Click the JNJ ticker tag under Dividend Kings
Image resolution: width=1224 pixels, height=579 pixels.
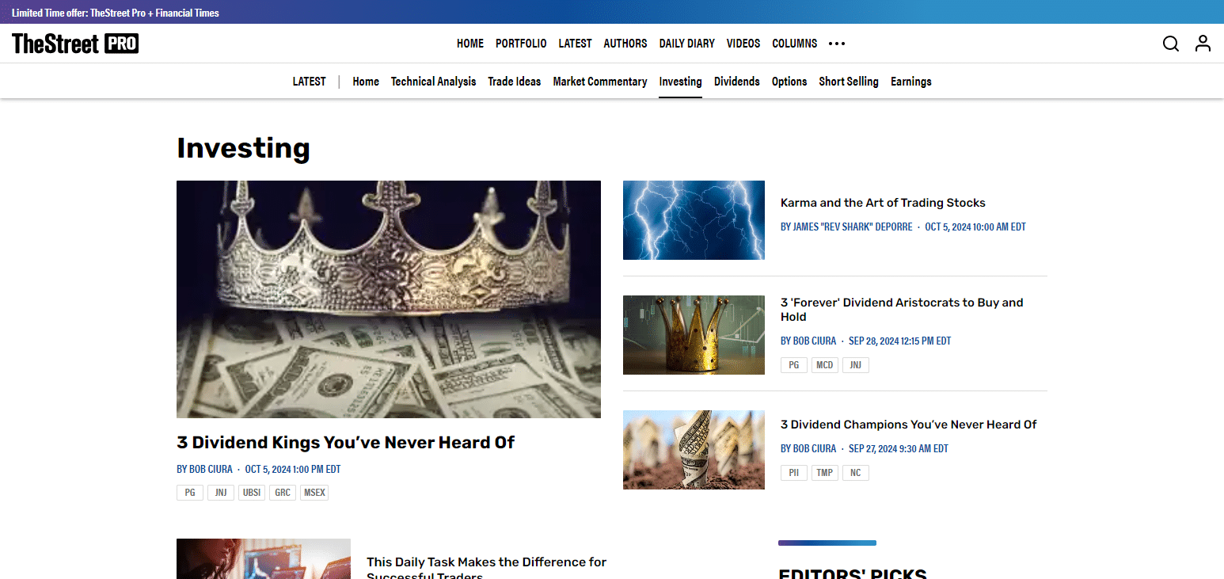[221, 493]
